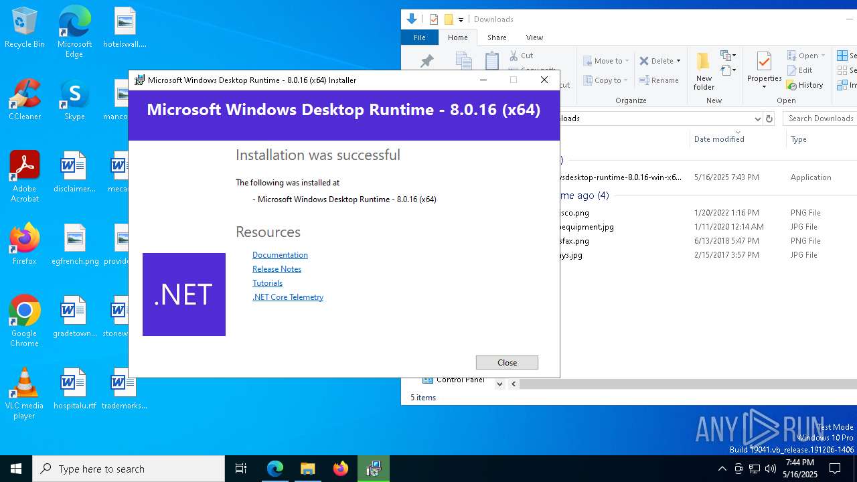Select the windowsdesktop-runtime-8.0.16 file row
857x482 pixels.
coord(708,177)
